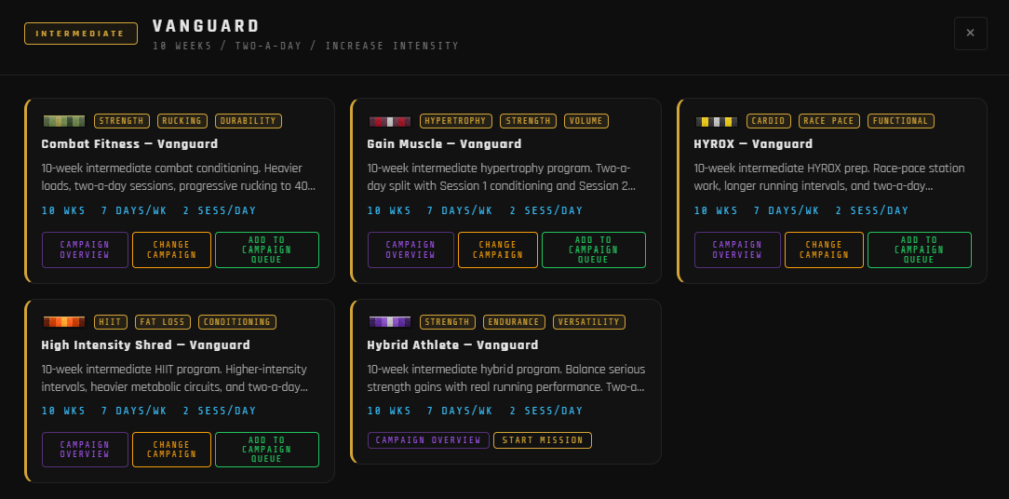
Task: Click the STRENGTH tag on Gain Muscle card
Action: 529,121
